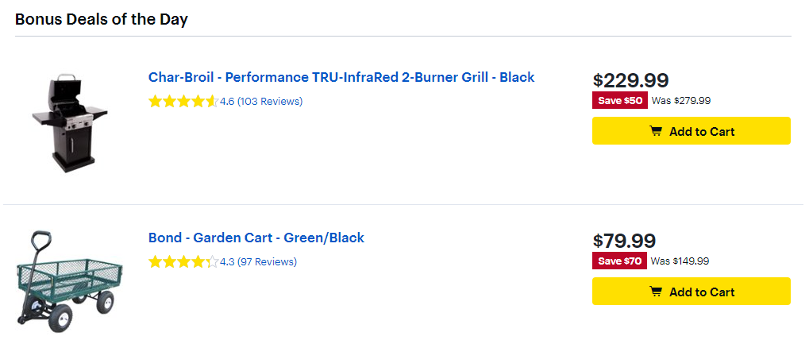Image resolution: width=809 pixels, height=344 pixels.
Task: Click the 4.6 rating number
Action: click(228, 101)
